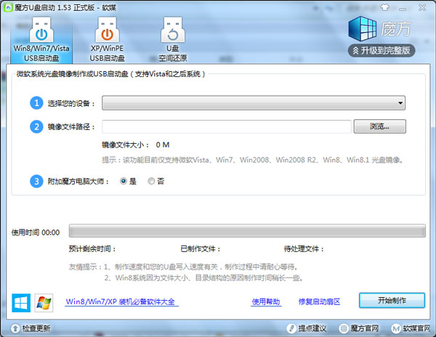Open Win8/Win7/XP 装机必备软件大全 link
The width and height of the screenshot is (436, 337).
click(x=121, y=301)
